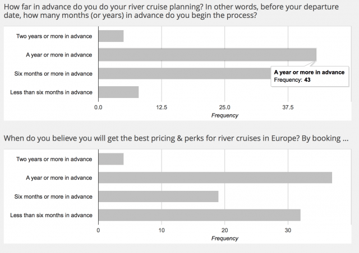Screen dimensions: 359x253
Task: Click top chart's 'Six months or more' bar
Action: tap(185, 73)
